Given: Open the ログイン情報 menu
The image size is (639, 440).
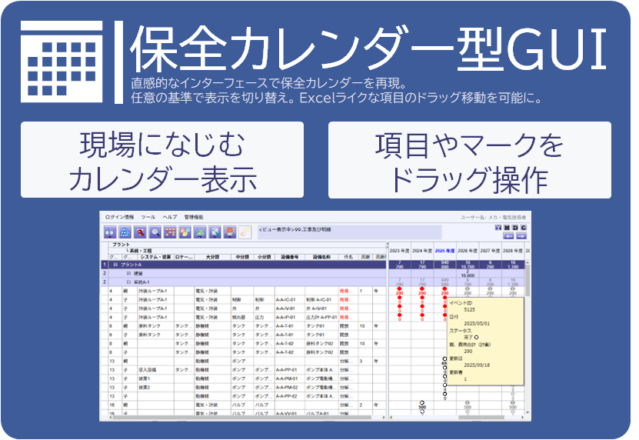Looking at the screenshot, I should (119, 218).
